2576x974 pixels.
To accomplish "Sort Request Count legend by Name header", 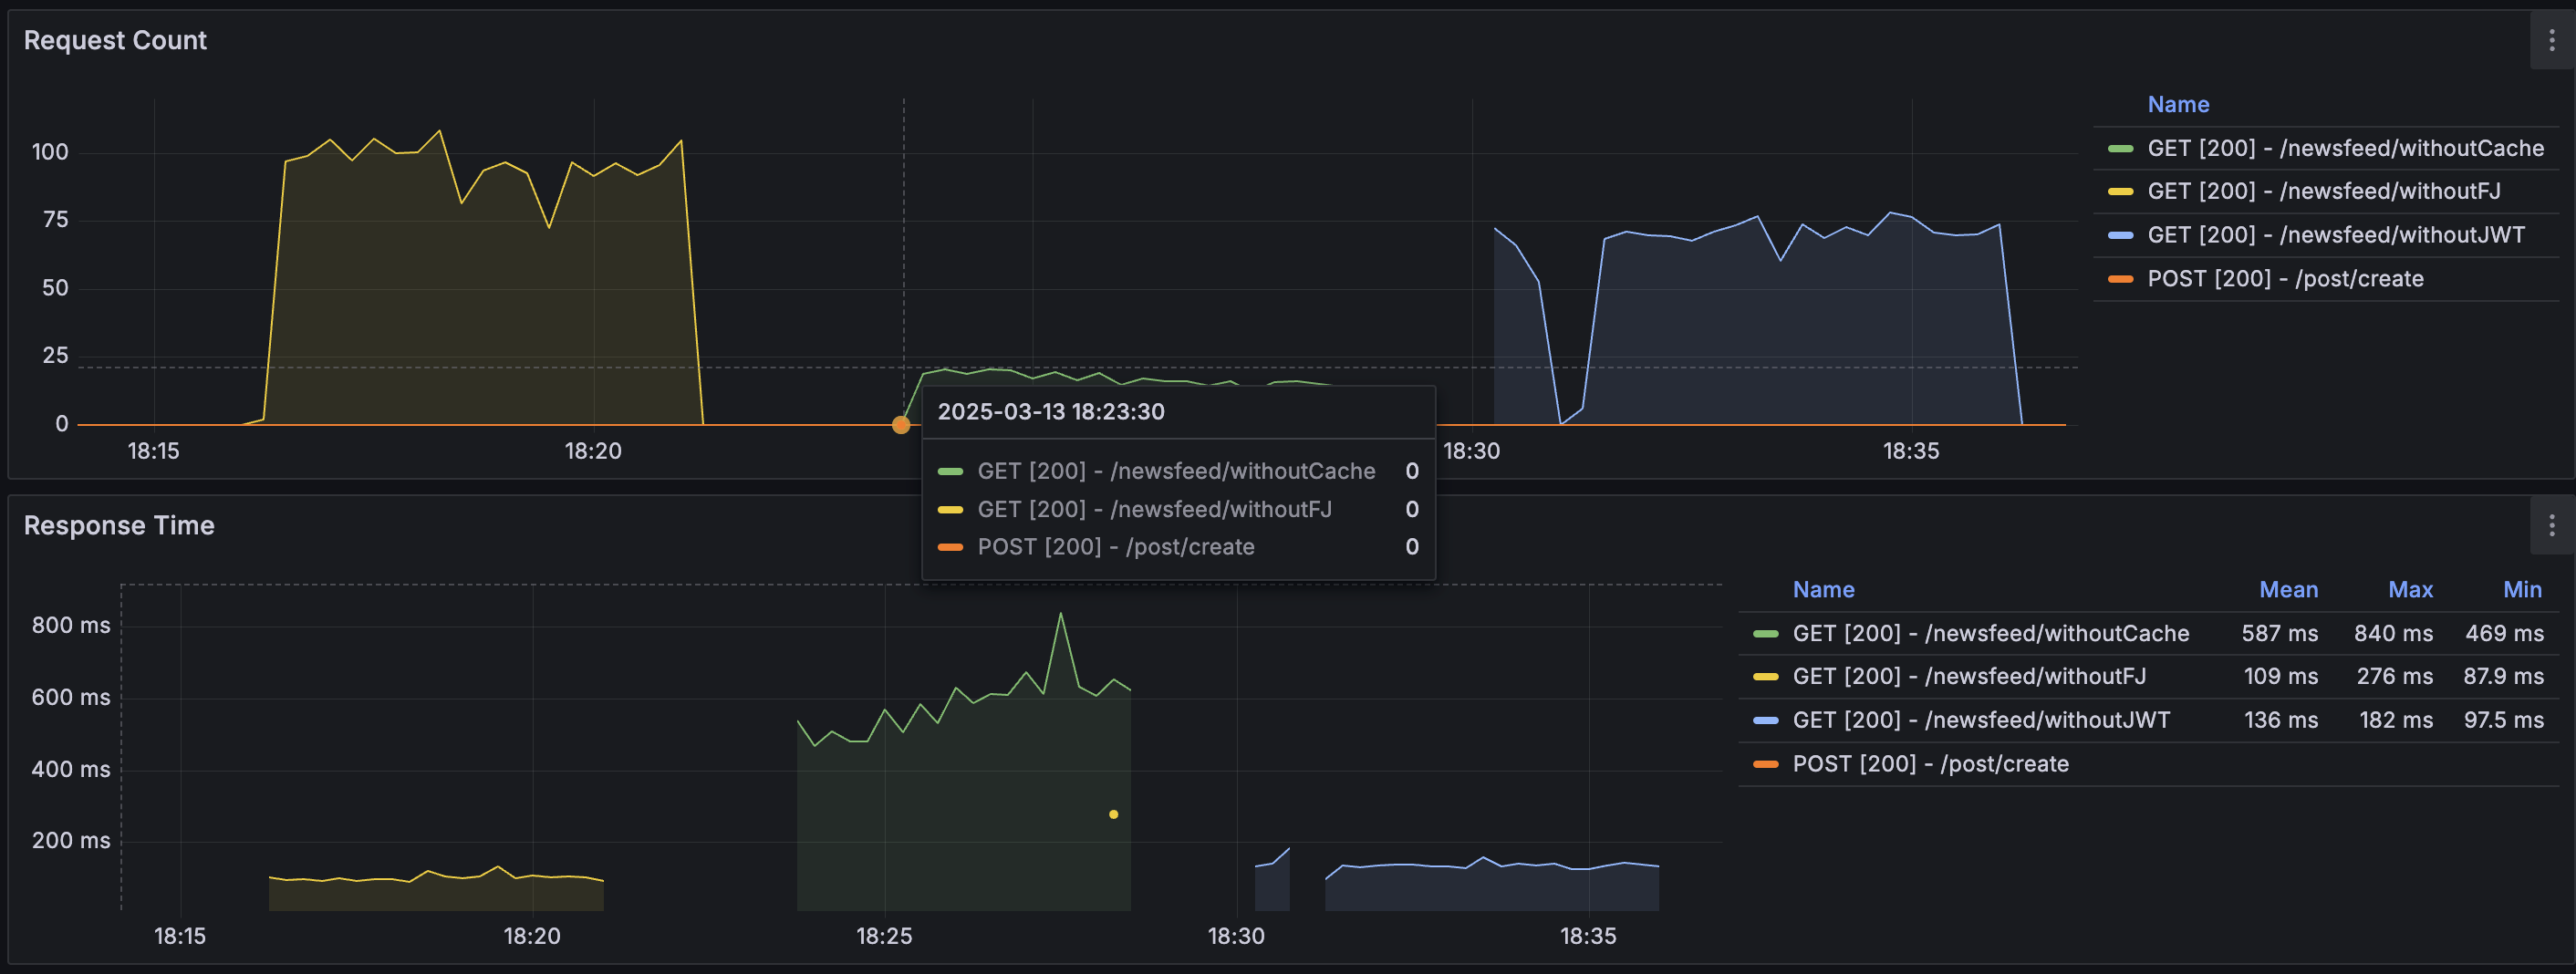I will coord(2178,104).
